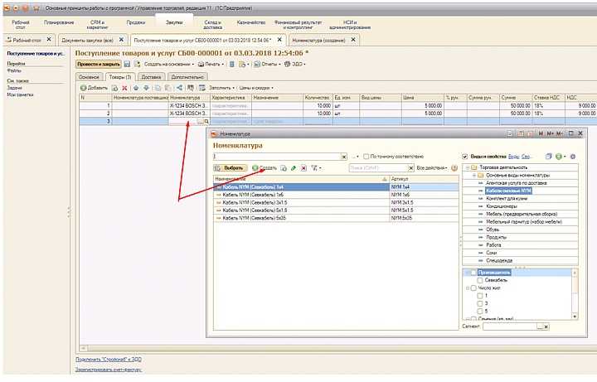Switch to the Доставка tab

coord(151,77)
